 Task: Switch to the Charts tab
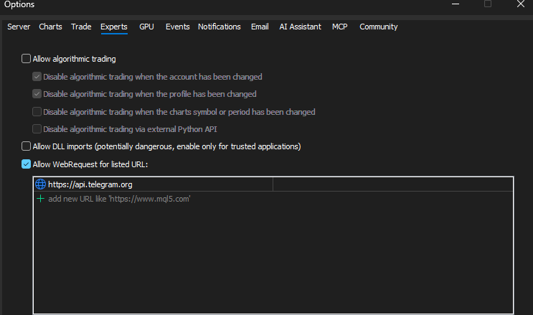50,27
